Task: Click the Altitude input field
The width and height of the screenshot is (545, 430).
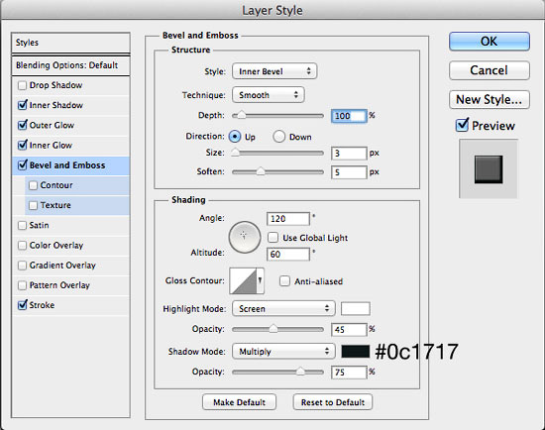Action: click(288, 254)
